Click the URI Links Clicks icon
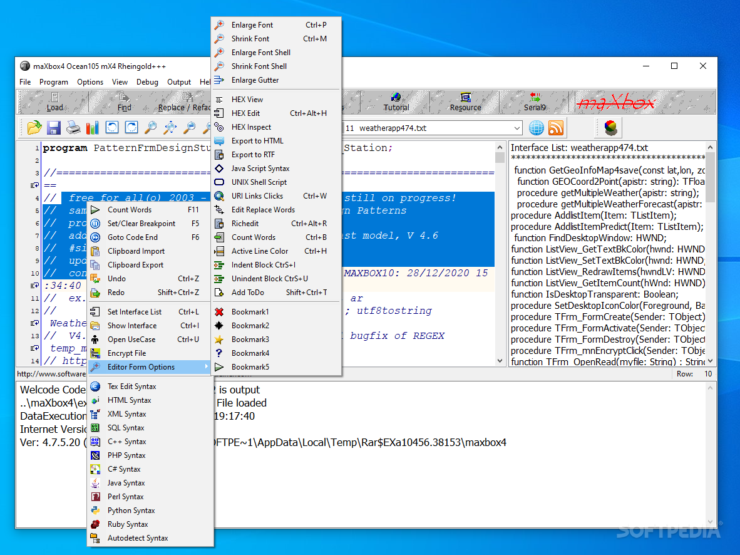This screenshot has height=555, width=740. [x=219, y=195]
